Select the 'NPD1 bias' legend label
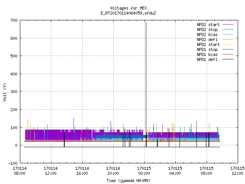Screen dimensions: 245x184 click(207, 54)
